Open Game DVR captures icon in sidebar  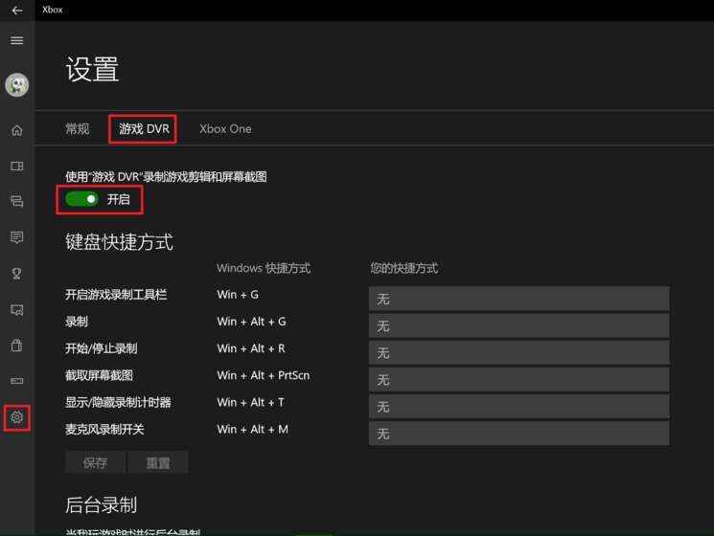[16, 309]
